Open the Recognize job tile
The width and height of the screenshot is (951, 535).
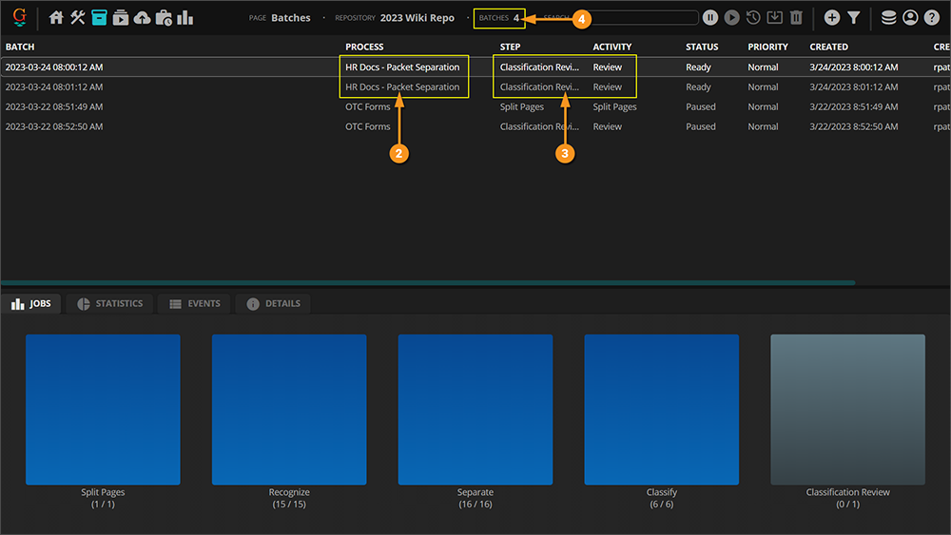tap(289, 410)
